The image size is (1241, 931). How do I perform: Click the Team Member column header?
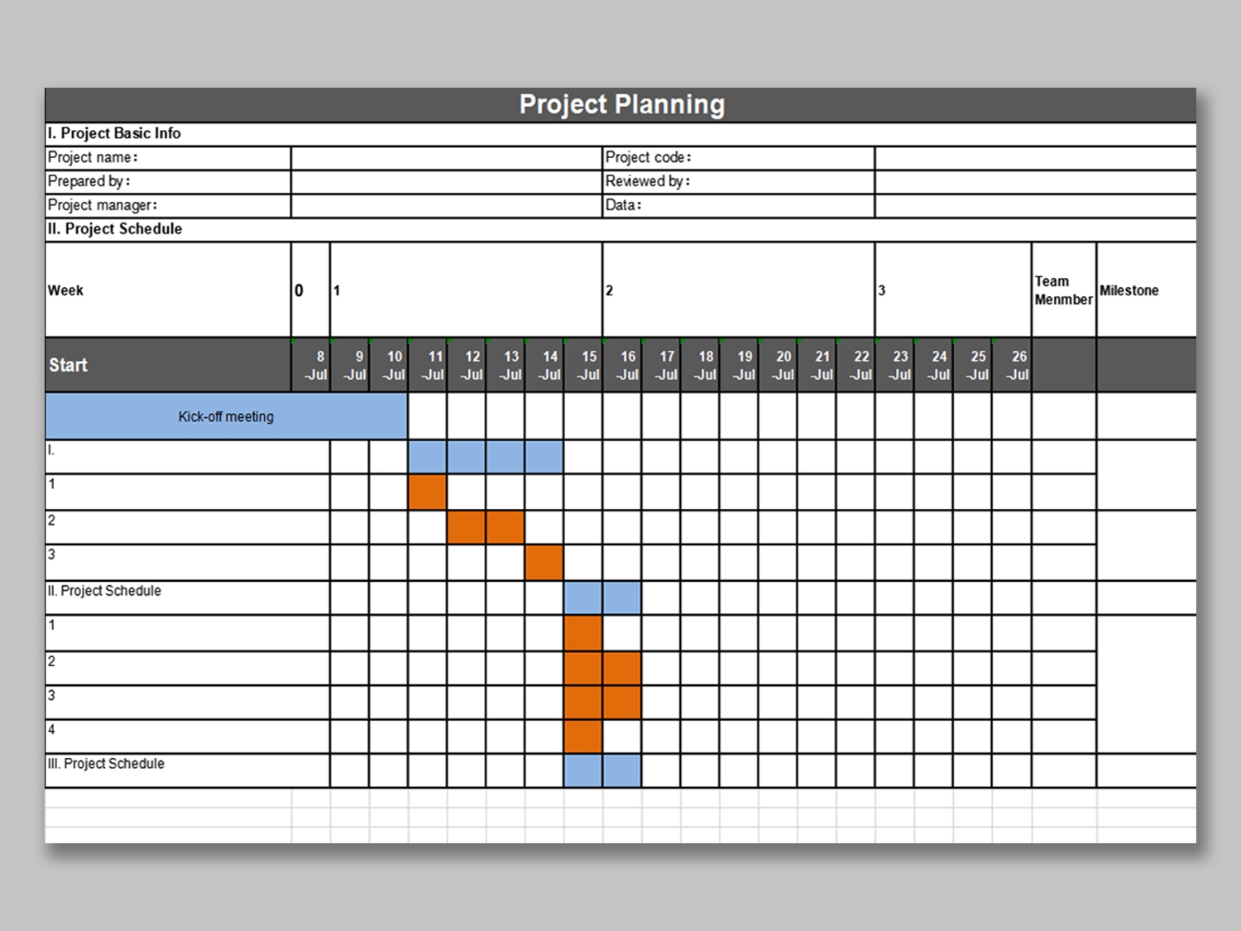tap(1063, 290)
